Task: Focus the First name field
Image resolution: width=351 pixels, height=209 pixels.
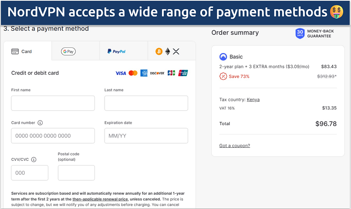Action: pyautogui.click(x=53, y=103)
